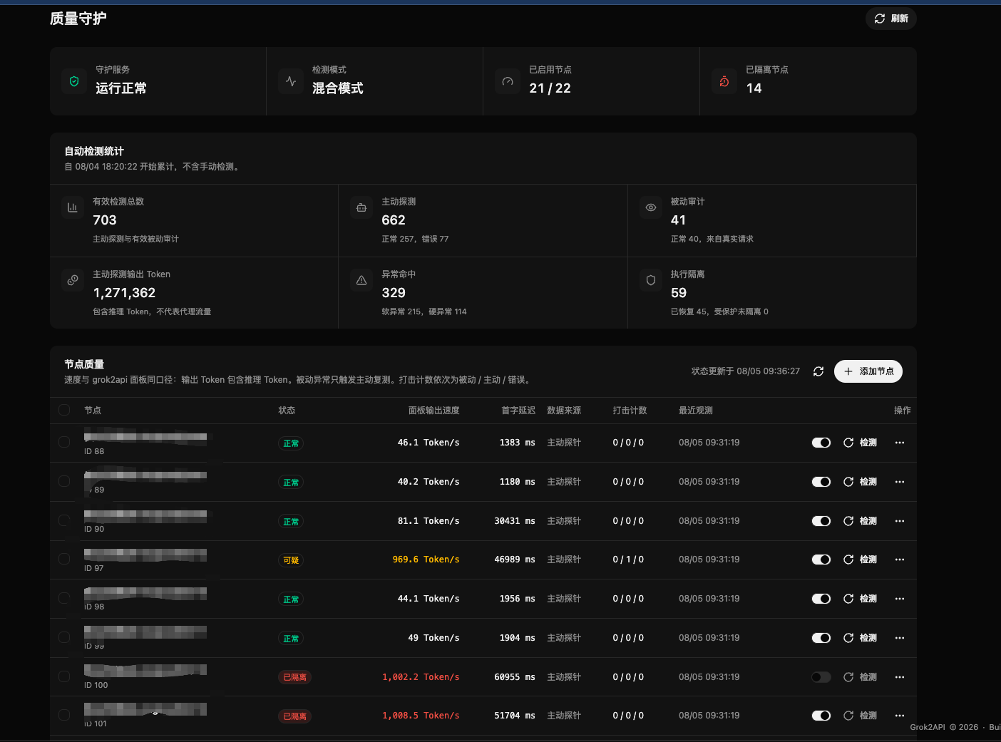The width and height of the screenshot is (1001, 742).
Task: Click the 状态 column header
Action: 287,411
